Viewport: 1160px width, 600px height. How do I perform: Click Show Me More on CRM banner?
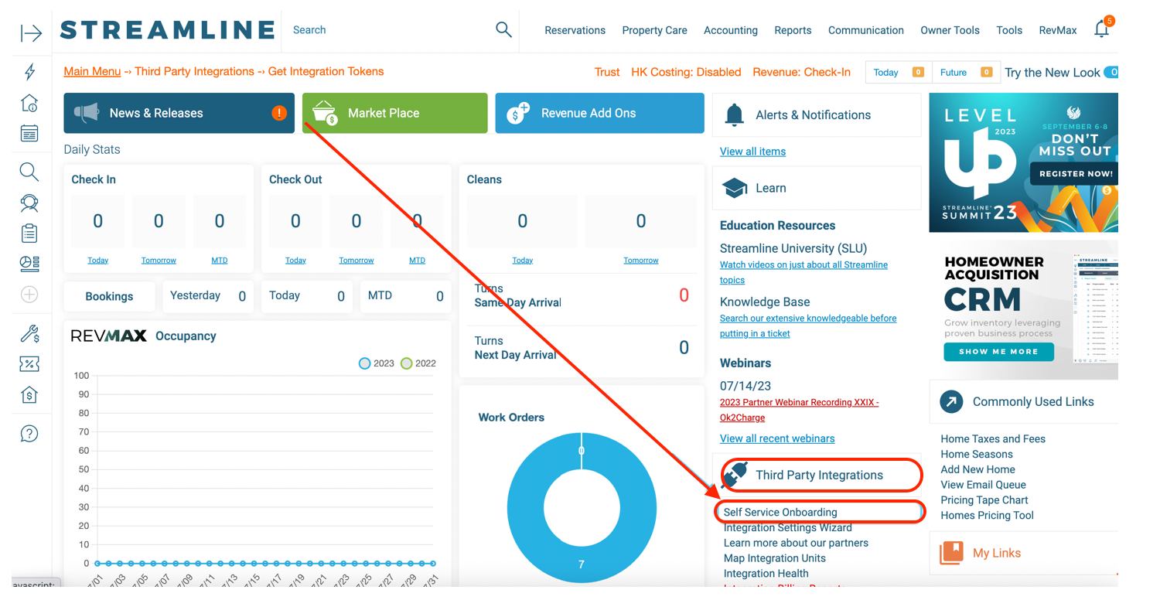pos(998,351)
